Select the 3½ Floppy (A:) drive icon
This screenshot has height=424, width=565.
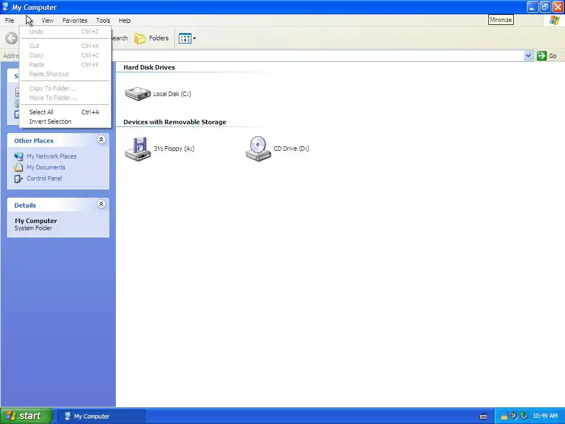pos(137,149)
